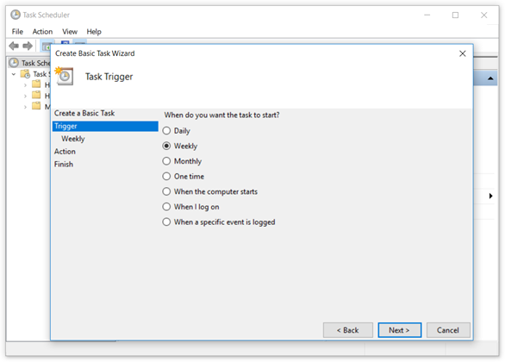Screen dimensions: 505x362
Task: Click the Task Trigger wizard clock icon
Action: 65,76
